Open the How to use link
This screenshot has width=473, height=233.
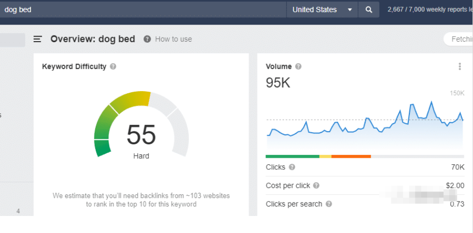[x=173, y=39]
